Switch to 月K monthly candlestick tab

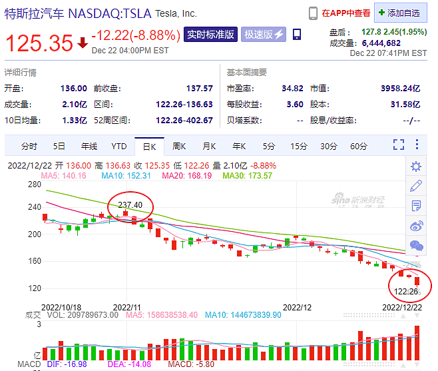209,147
